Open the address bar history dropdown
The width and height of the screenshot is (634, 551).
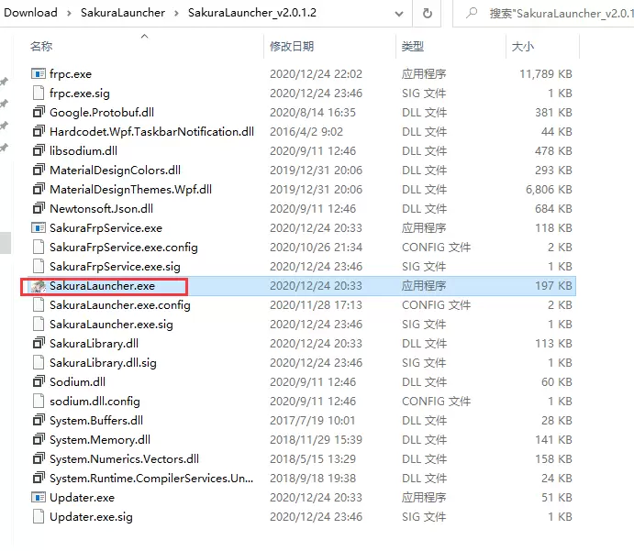399,14
